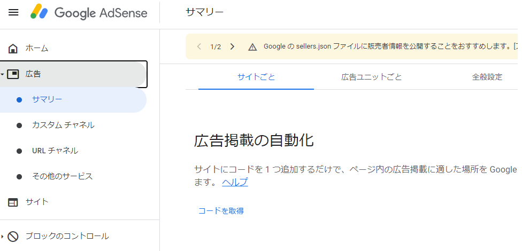This screenshot has height=251, width=522.
Task: Open サイト using its layout icon
Action: pyautogui.click(x=13, y=202)
